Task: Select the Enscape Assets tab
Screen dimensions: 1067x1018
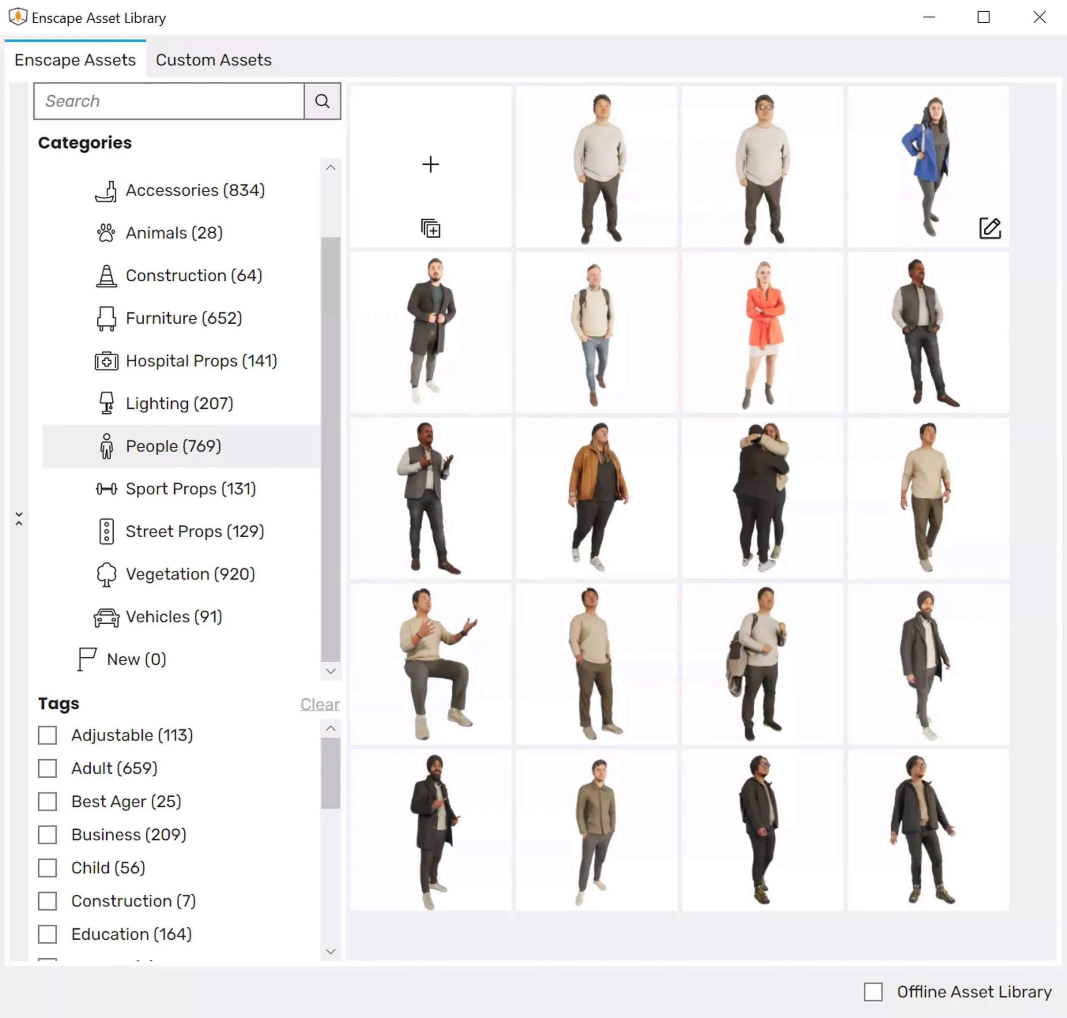Action: (x=75, y=60)
